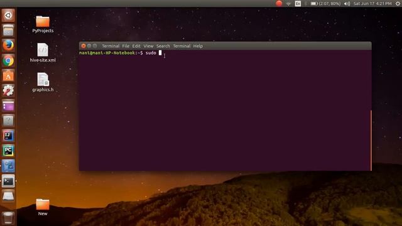Screen dimensions: 402x226
Task: Open the clock showing Sat Jun 17 4:21 PM
Action: coord(372,4)
